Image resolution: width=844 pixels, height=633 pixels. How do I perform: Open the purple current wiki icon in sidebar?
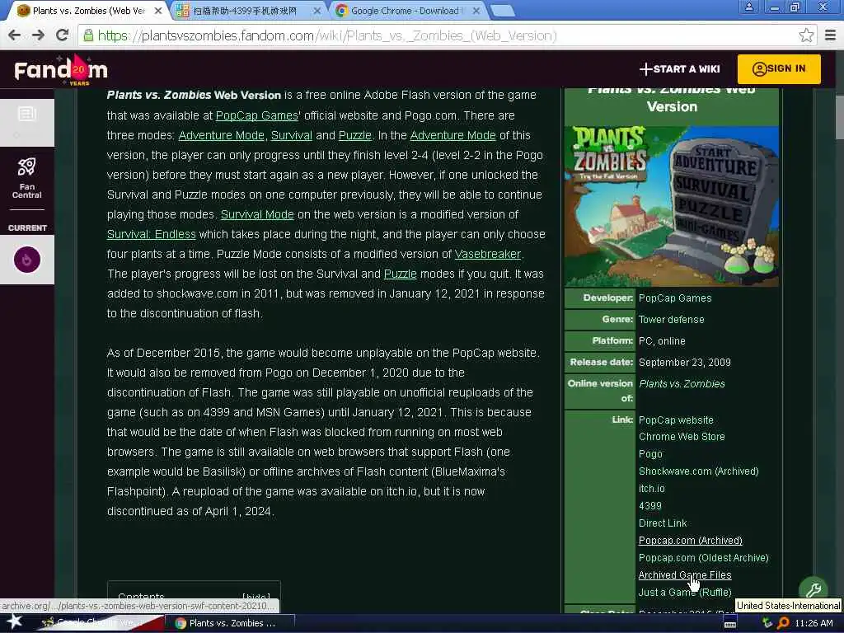point(27,260)
